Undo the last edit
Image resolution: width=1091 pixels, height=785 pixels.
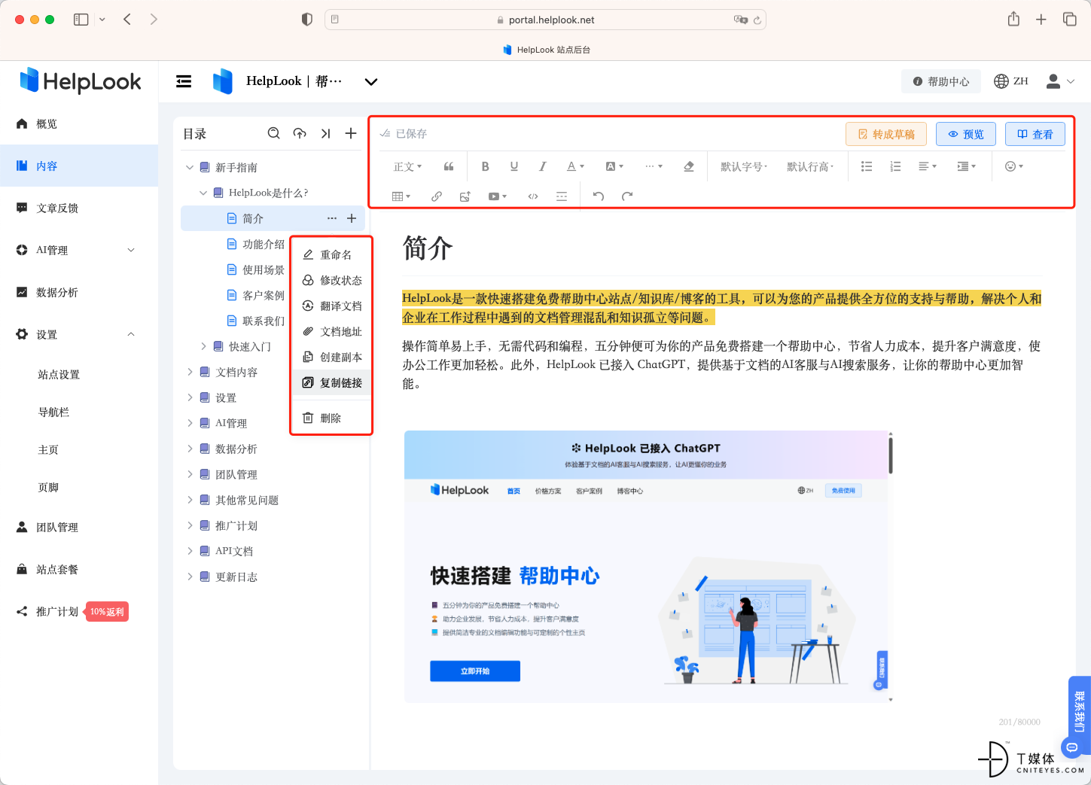coord(599,196)
